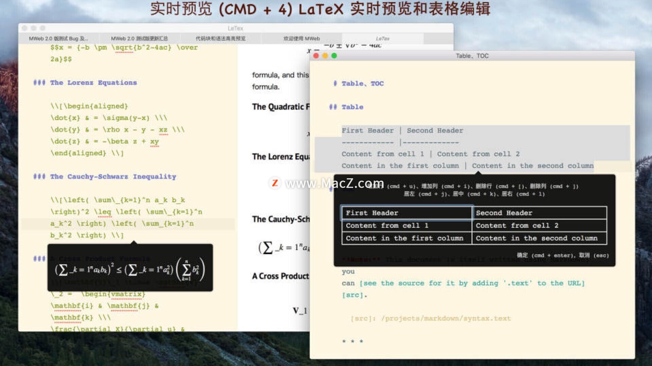Click the '\mathbf{k} \\\' editor line
The width and height of the screenshot is (652, 366).
[80, 318]
